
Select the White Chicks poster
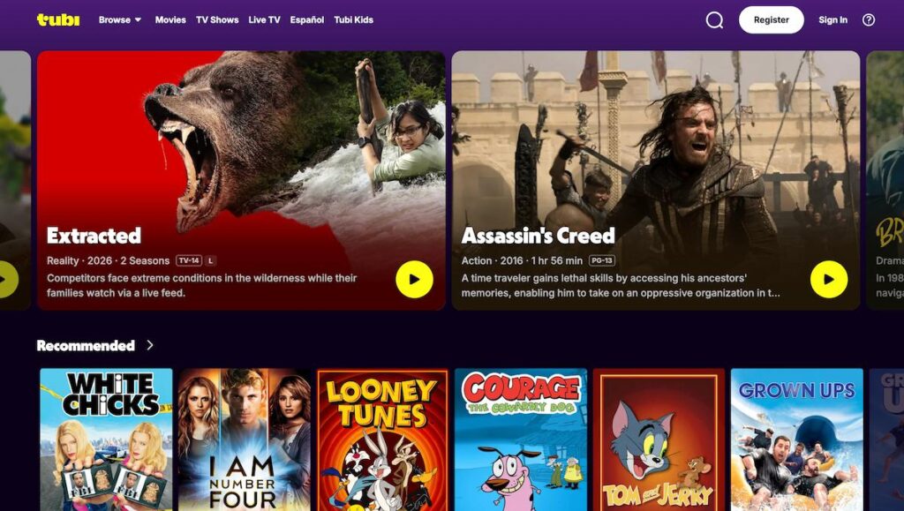click(x=106, y=440)
